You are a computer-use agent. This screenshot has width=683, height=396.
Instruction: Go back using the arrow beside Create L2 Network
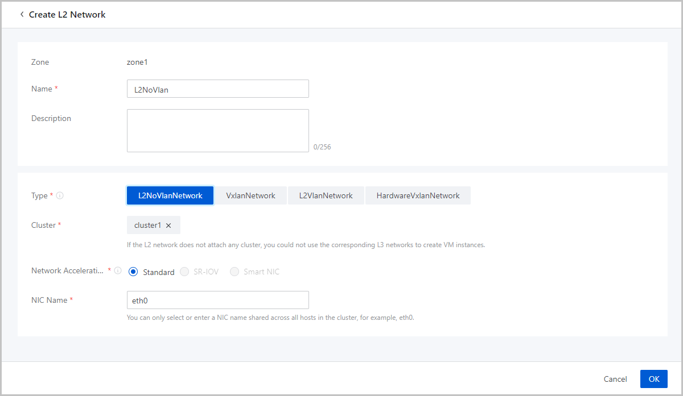[x=22, y=14]
